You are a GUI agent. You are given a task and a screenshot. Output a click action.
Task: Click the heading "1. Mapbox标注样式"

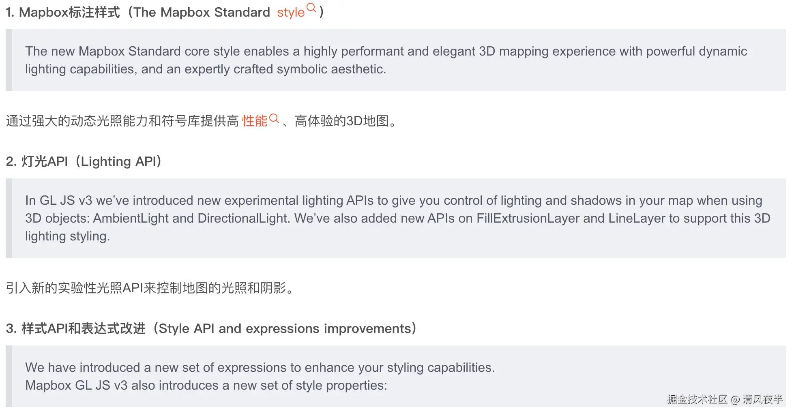pyautogui.click(x=63, y=12)
